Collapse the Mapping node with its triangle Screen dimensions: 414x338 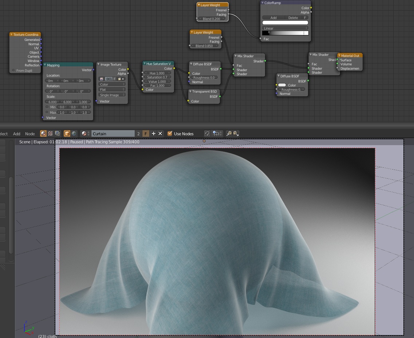45,65
